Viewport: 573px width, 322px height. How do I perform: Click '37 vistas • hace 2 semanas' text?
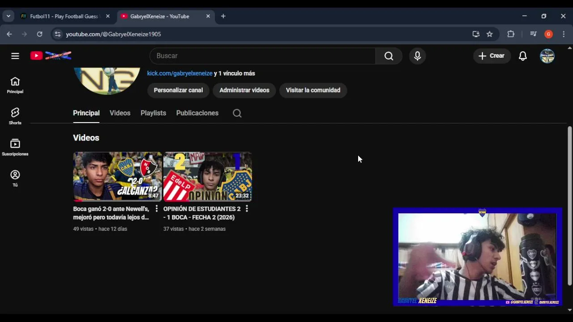click(194, 229)
